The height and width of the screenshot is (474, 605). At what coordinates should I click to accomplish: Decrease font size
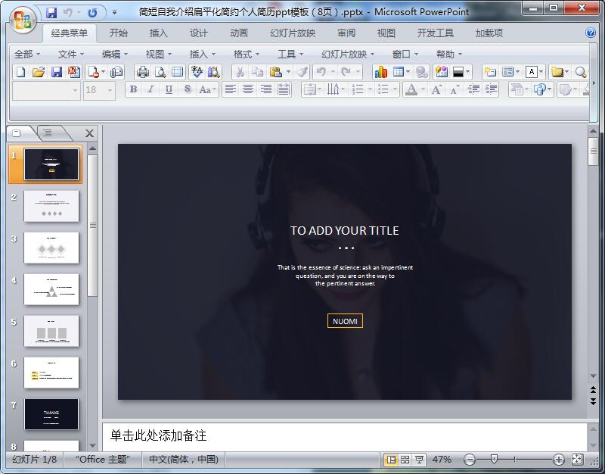pyautogui.click(x=455, y=89)
